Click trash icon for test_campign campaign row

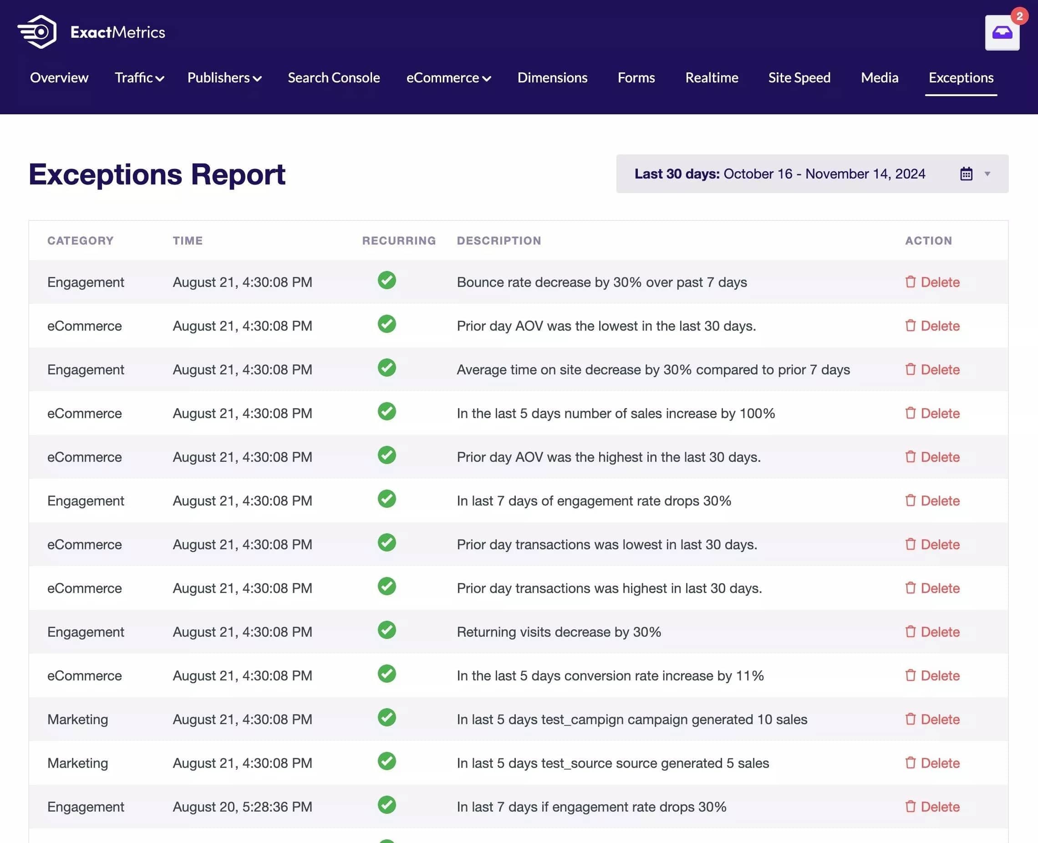pos(911,719)
